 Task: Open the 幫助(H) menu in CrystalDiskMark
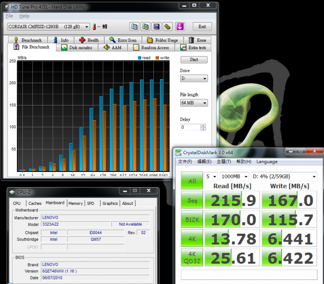click(x=244, y=162)
